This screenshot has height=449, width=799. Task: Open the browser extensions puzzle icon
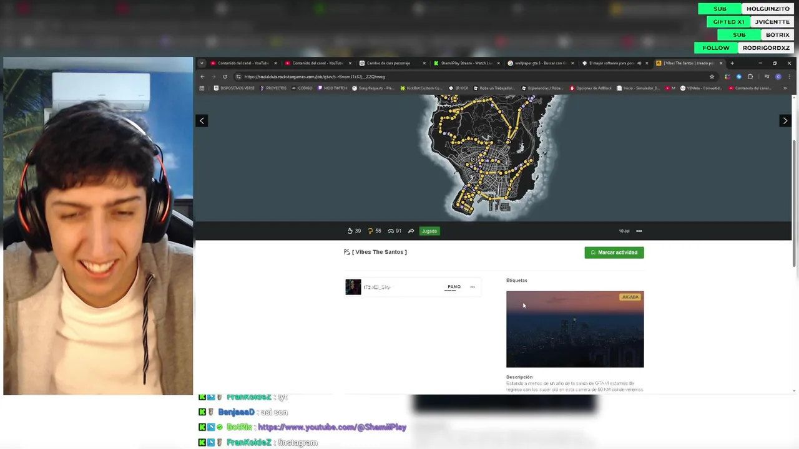tap(750, 77)
